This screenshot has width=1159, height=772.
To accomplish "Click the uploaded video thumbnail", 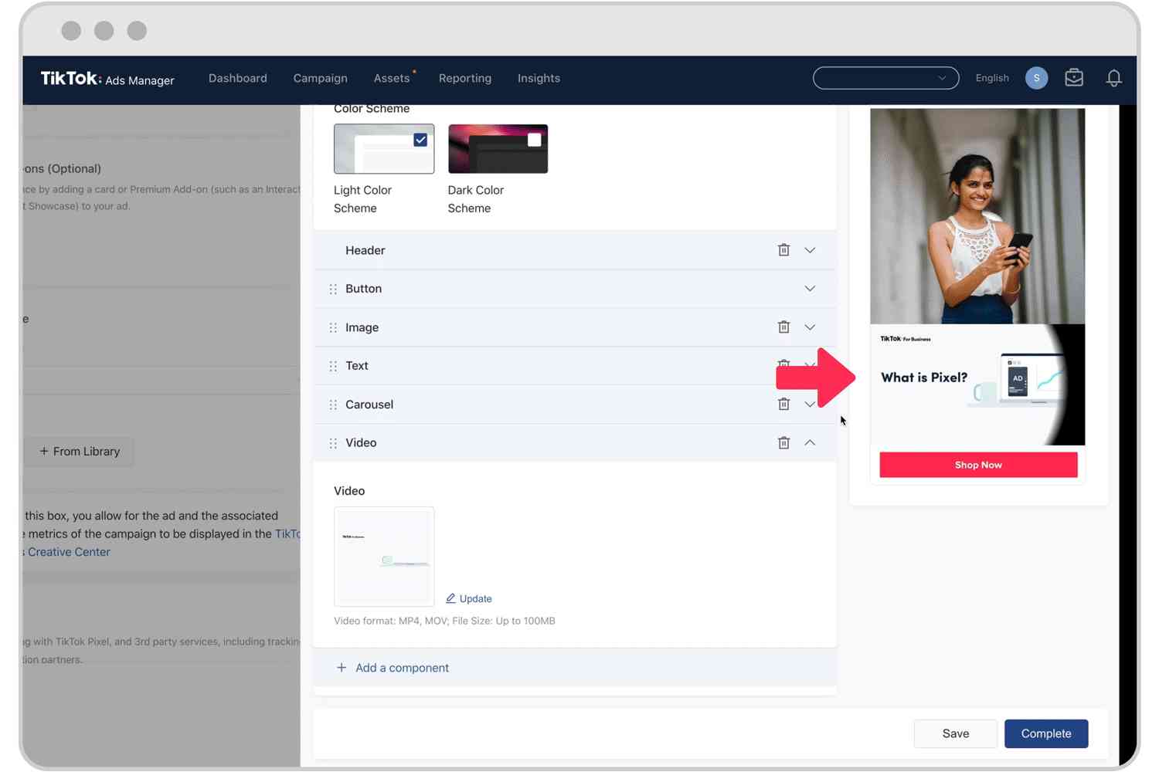I will [x=383, y=556].
